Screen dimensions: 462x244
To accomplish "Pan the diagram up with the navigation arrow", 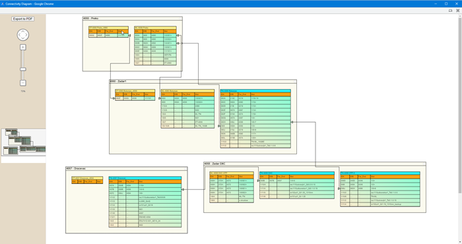I will (22, 31).
